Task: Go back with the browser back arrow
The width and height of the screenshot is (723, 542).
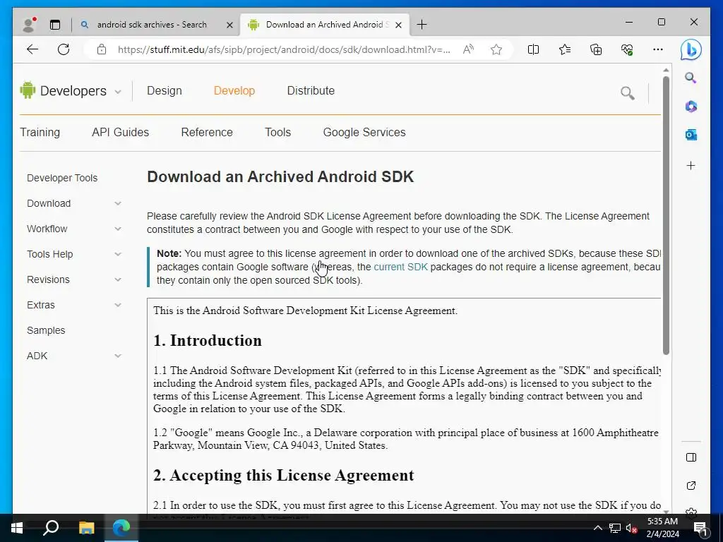Action: (32, 49)
